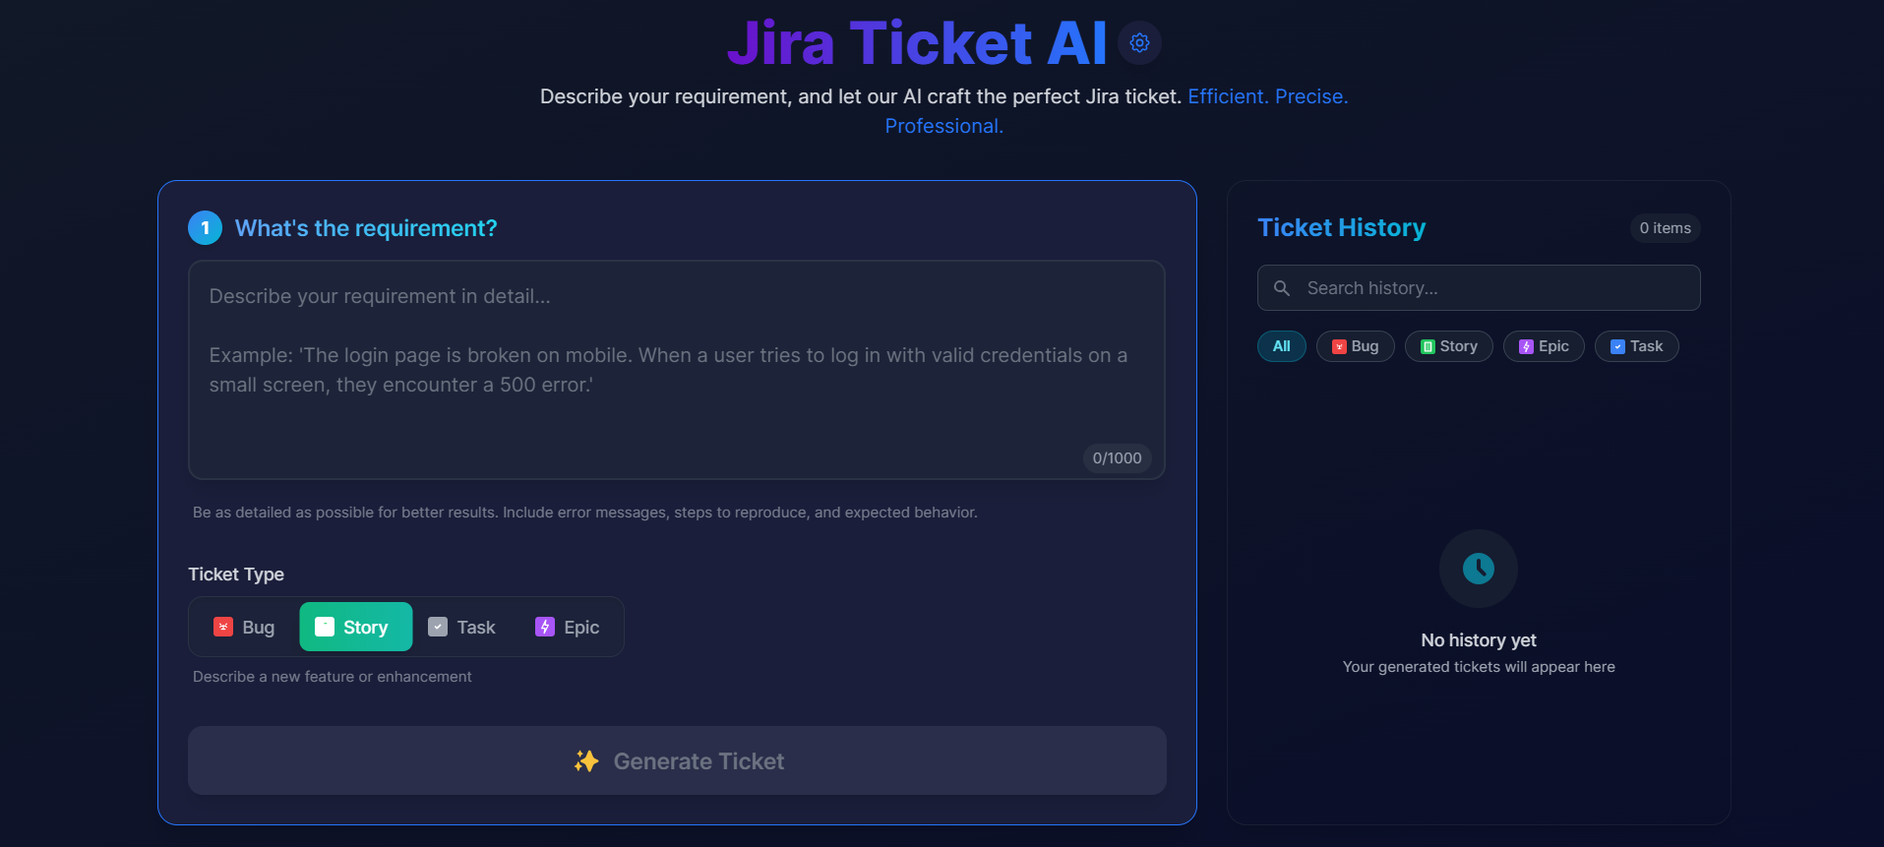Select Epic as the ticket type
The height and width of the screenshot is (847, 1884).
coord(567,627)
